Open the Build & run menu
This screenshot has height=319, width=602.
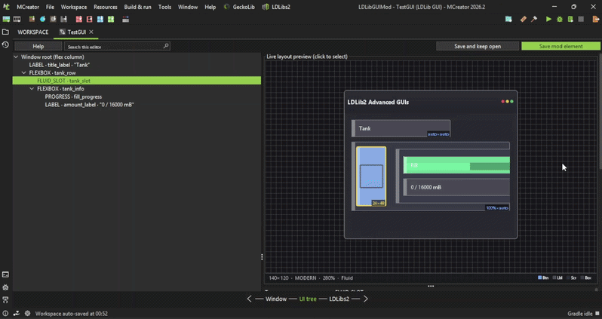tap(137, 7)
